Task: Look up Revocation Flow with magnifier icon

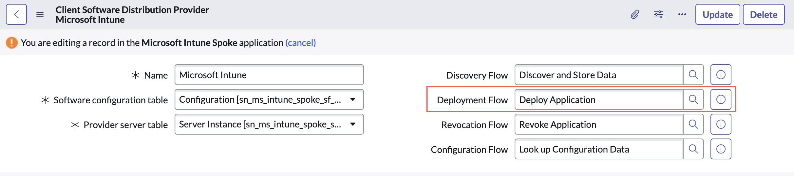Action: click(693, 124)
